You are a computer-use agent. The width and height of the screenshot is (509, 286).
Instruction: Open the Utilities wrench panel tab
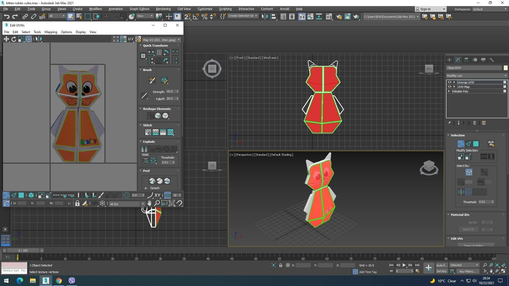[492, 60]
